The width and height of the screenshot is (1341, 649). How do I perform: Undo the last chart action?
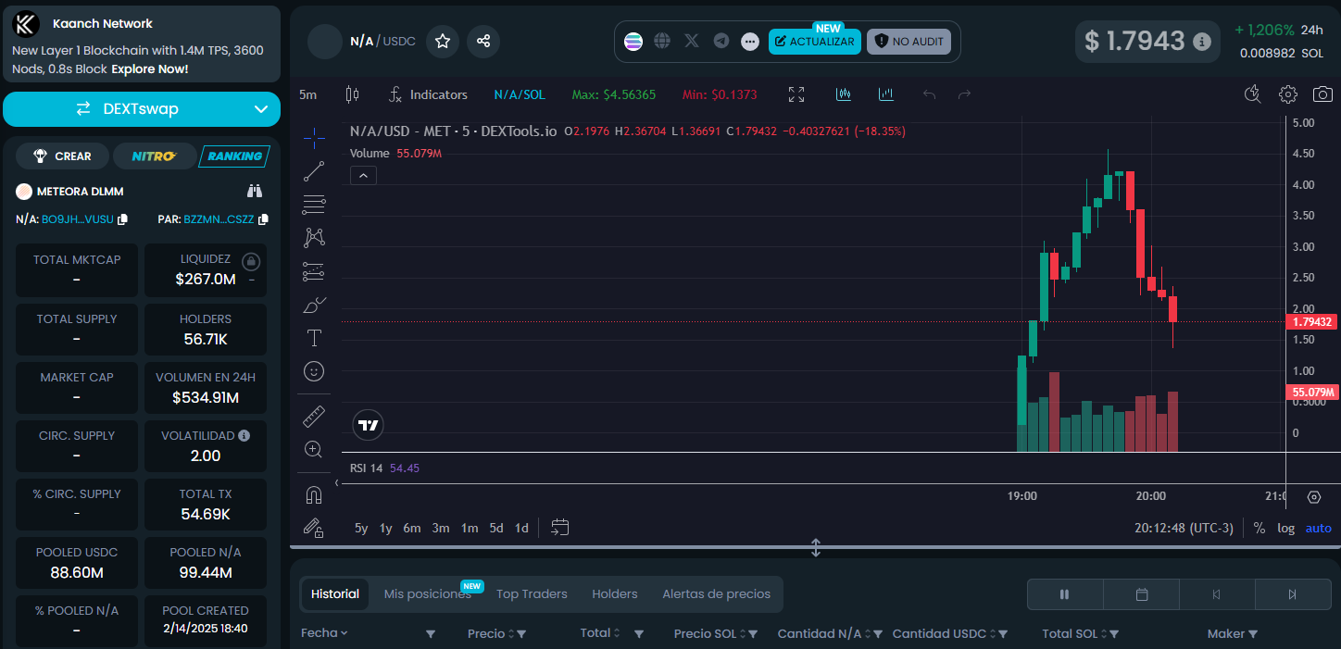click(930, 94)
